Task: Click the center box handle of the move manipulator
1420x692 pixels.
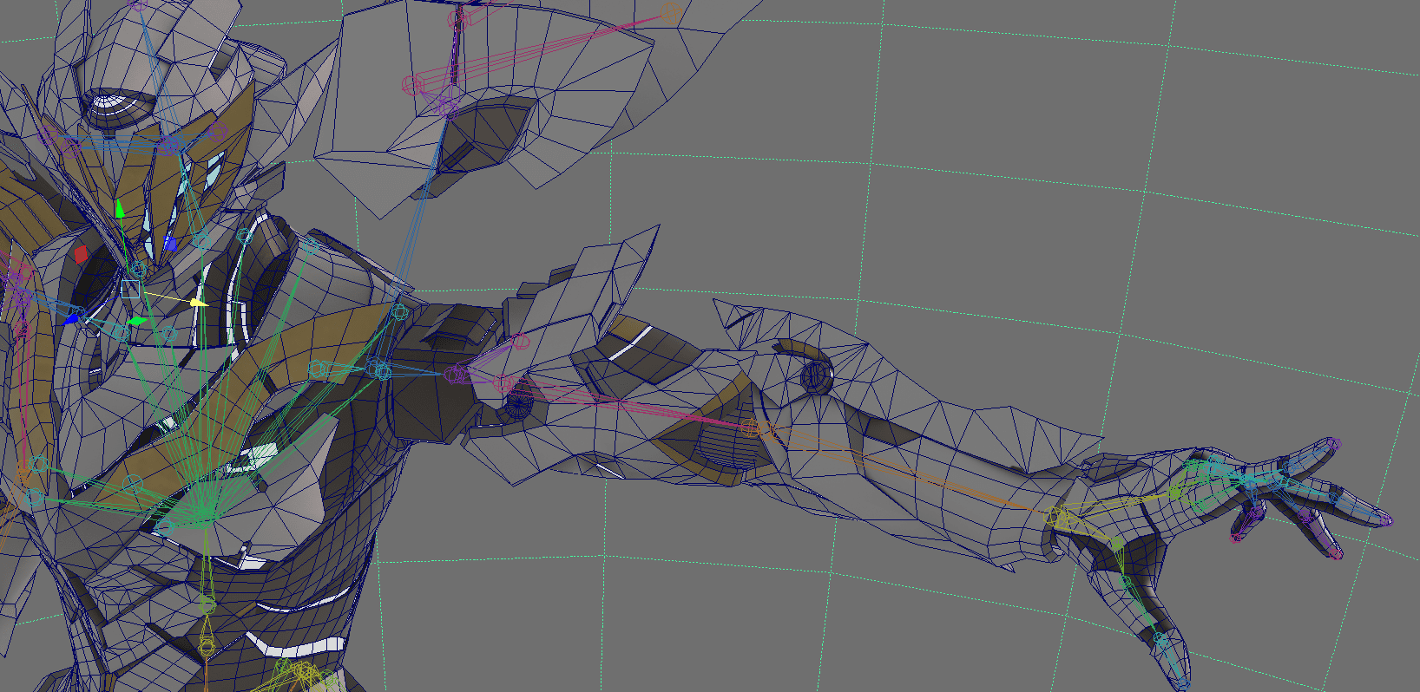Action: point(130,288)
